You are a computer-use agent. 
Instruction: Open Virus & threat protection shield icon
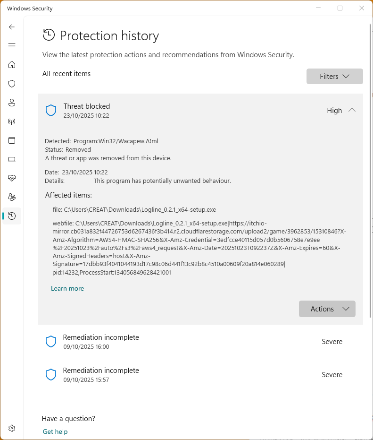click(12, 84)
